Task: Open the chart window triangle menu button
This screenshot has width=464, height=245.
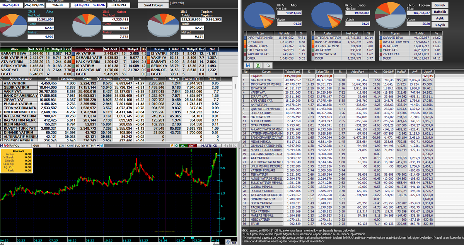Action: pos(223,146)
